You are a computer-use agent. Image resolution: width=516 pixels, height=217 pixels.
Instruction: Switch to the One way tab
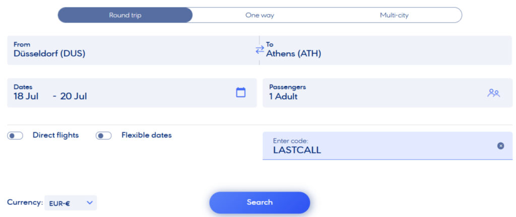(260, 15)
